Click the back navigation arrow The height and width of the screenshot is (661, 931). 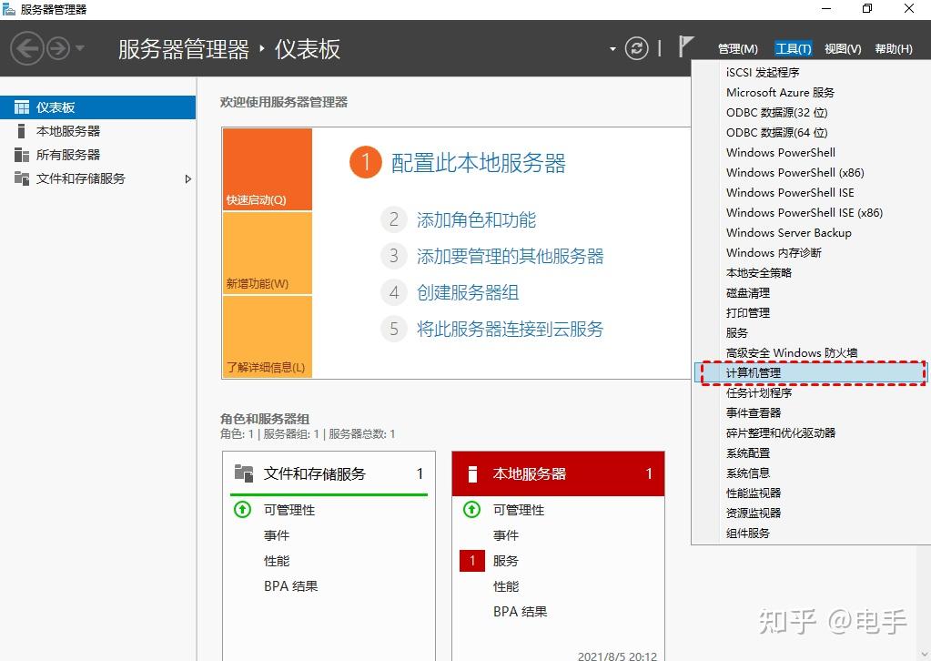[25, 47]
